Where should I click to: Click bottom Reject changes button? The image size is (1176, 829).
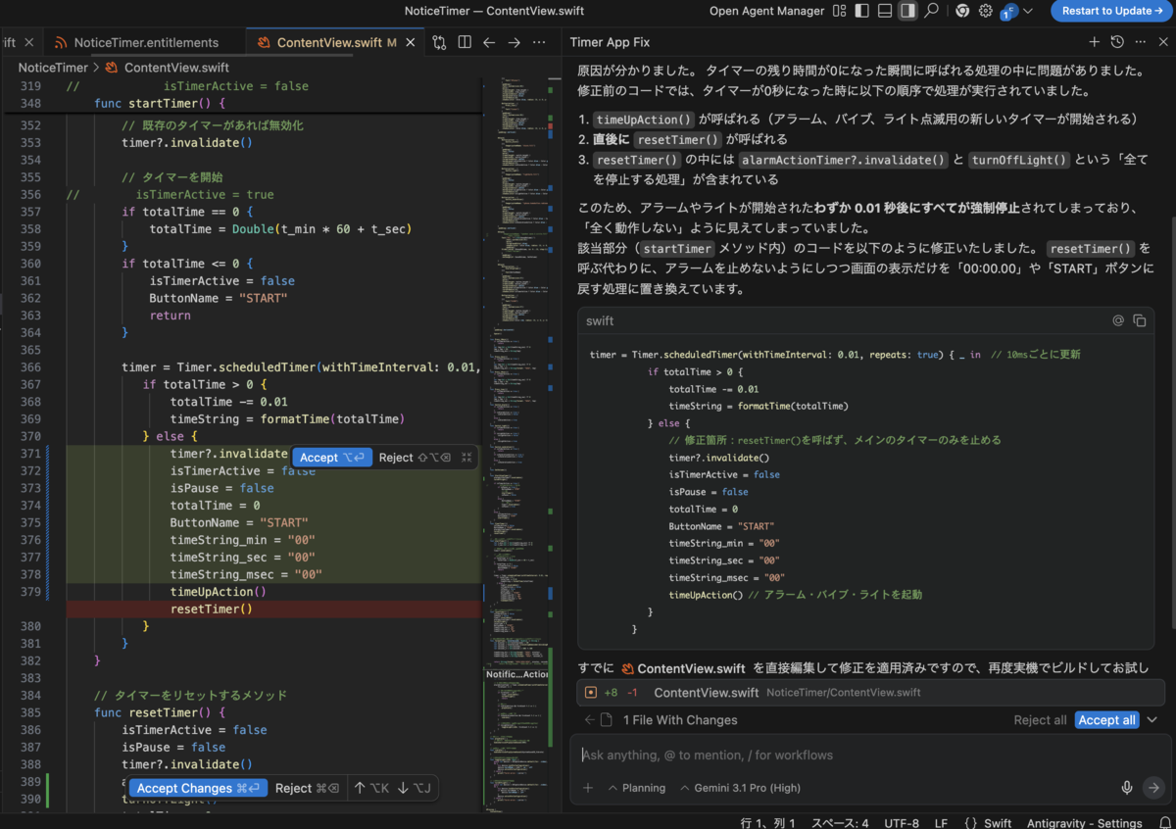[307, 788]
